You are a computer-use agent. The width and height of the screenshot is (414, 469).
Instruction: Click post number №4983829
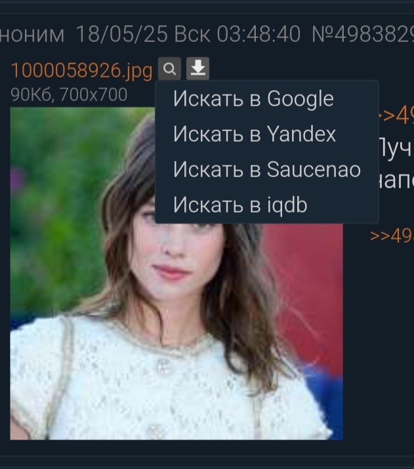pyautogui.click(x=363, y=34)
